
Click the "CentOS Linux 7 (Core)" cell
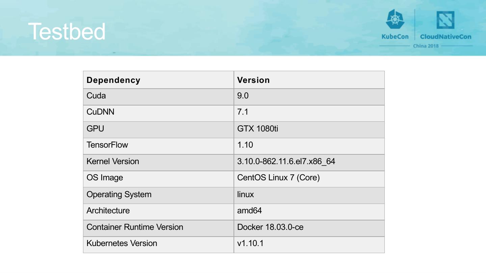pyautogui.click(x=278, y=178)
